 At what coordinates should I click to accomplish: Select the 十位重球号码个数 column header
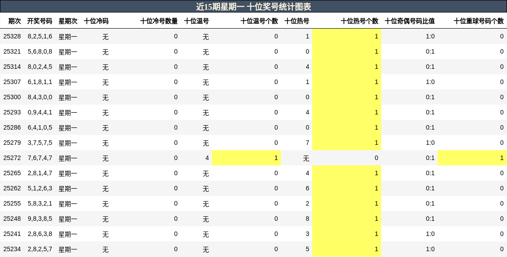(x=478, y=21)
